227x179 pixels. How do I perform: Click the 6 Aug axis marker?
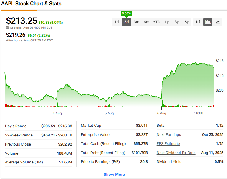(x=162, y=113)
